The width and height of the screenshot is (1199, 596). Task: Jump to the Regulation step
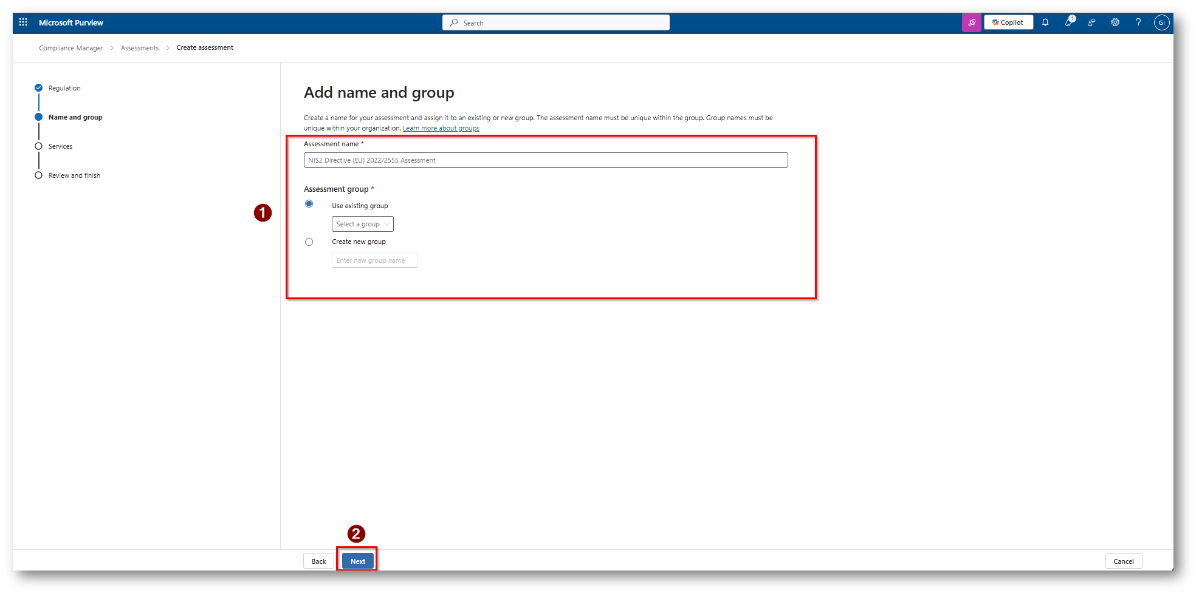point(58,88)
